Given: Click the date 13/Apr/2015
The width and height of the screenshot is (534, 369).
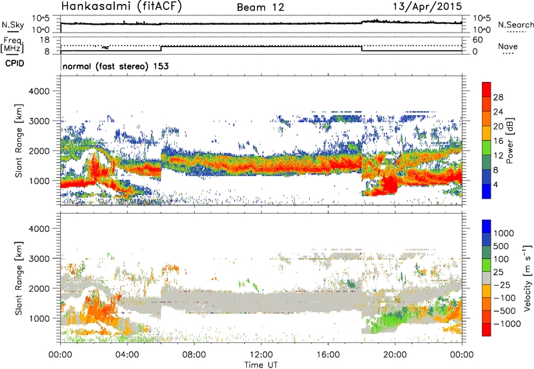Looking at the screenshot, I should (427, 6).
